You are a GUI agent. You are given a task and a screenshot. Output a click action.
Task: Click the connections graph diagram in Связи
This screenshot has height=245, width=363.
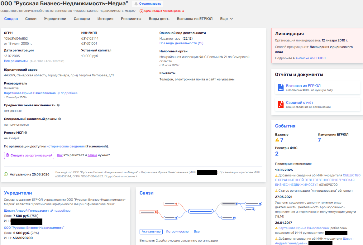coord(201,211)
